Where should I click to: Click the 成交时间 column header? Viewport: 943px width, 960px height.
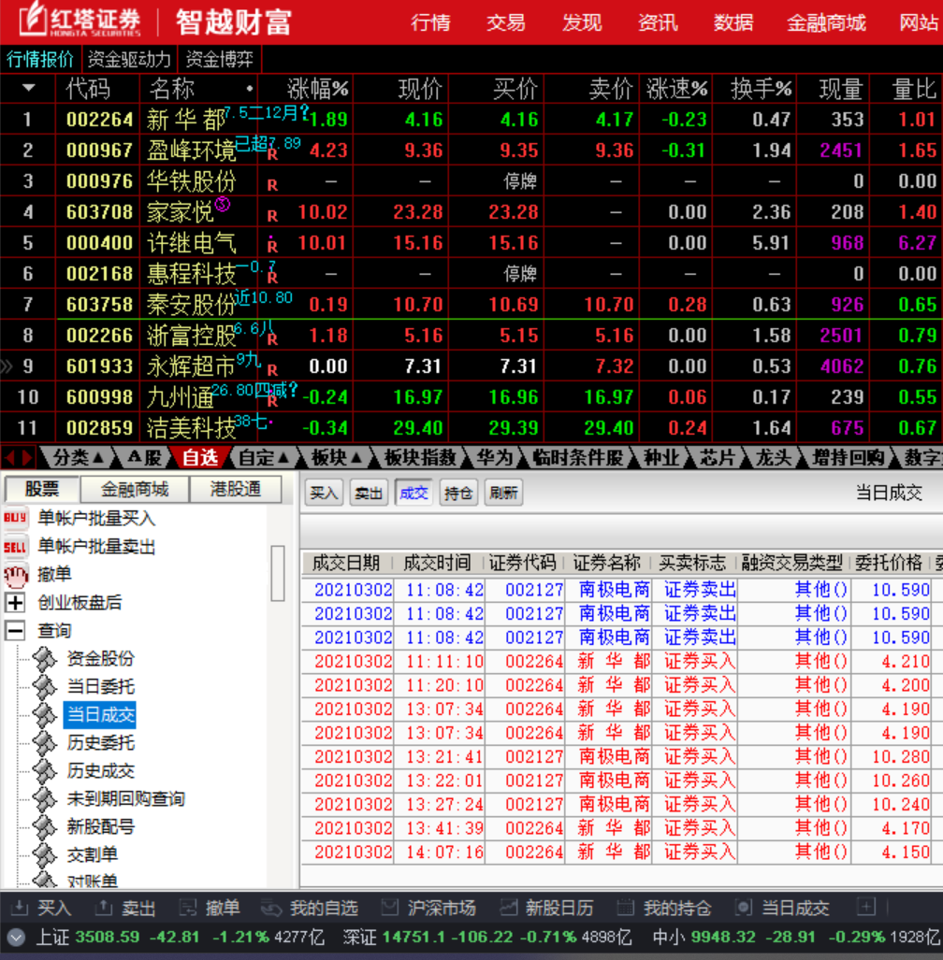[x=437, y=562]
